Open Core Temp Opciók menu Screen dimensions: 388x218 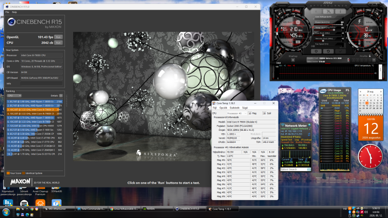(x=223, y=108)
